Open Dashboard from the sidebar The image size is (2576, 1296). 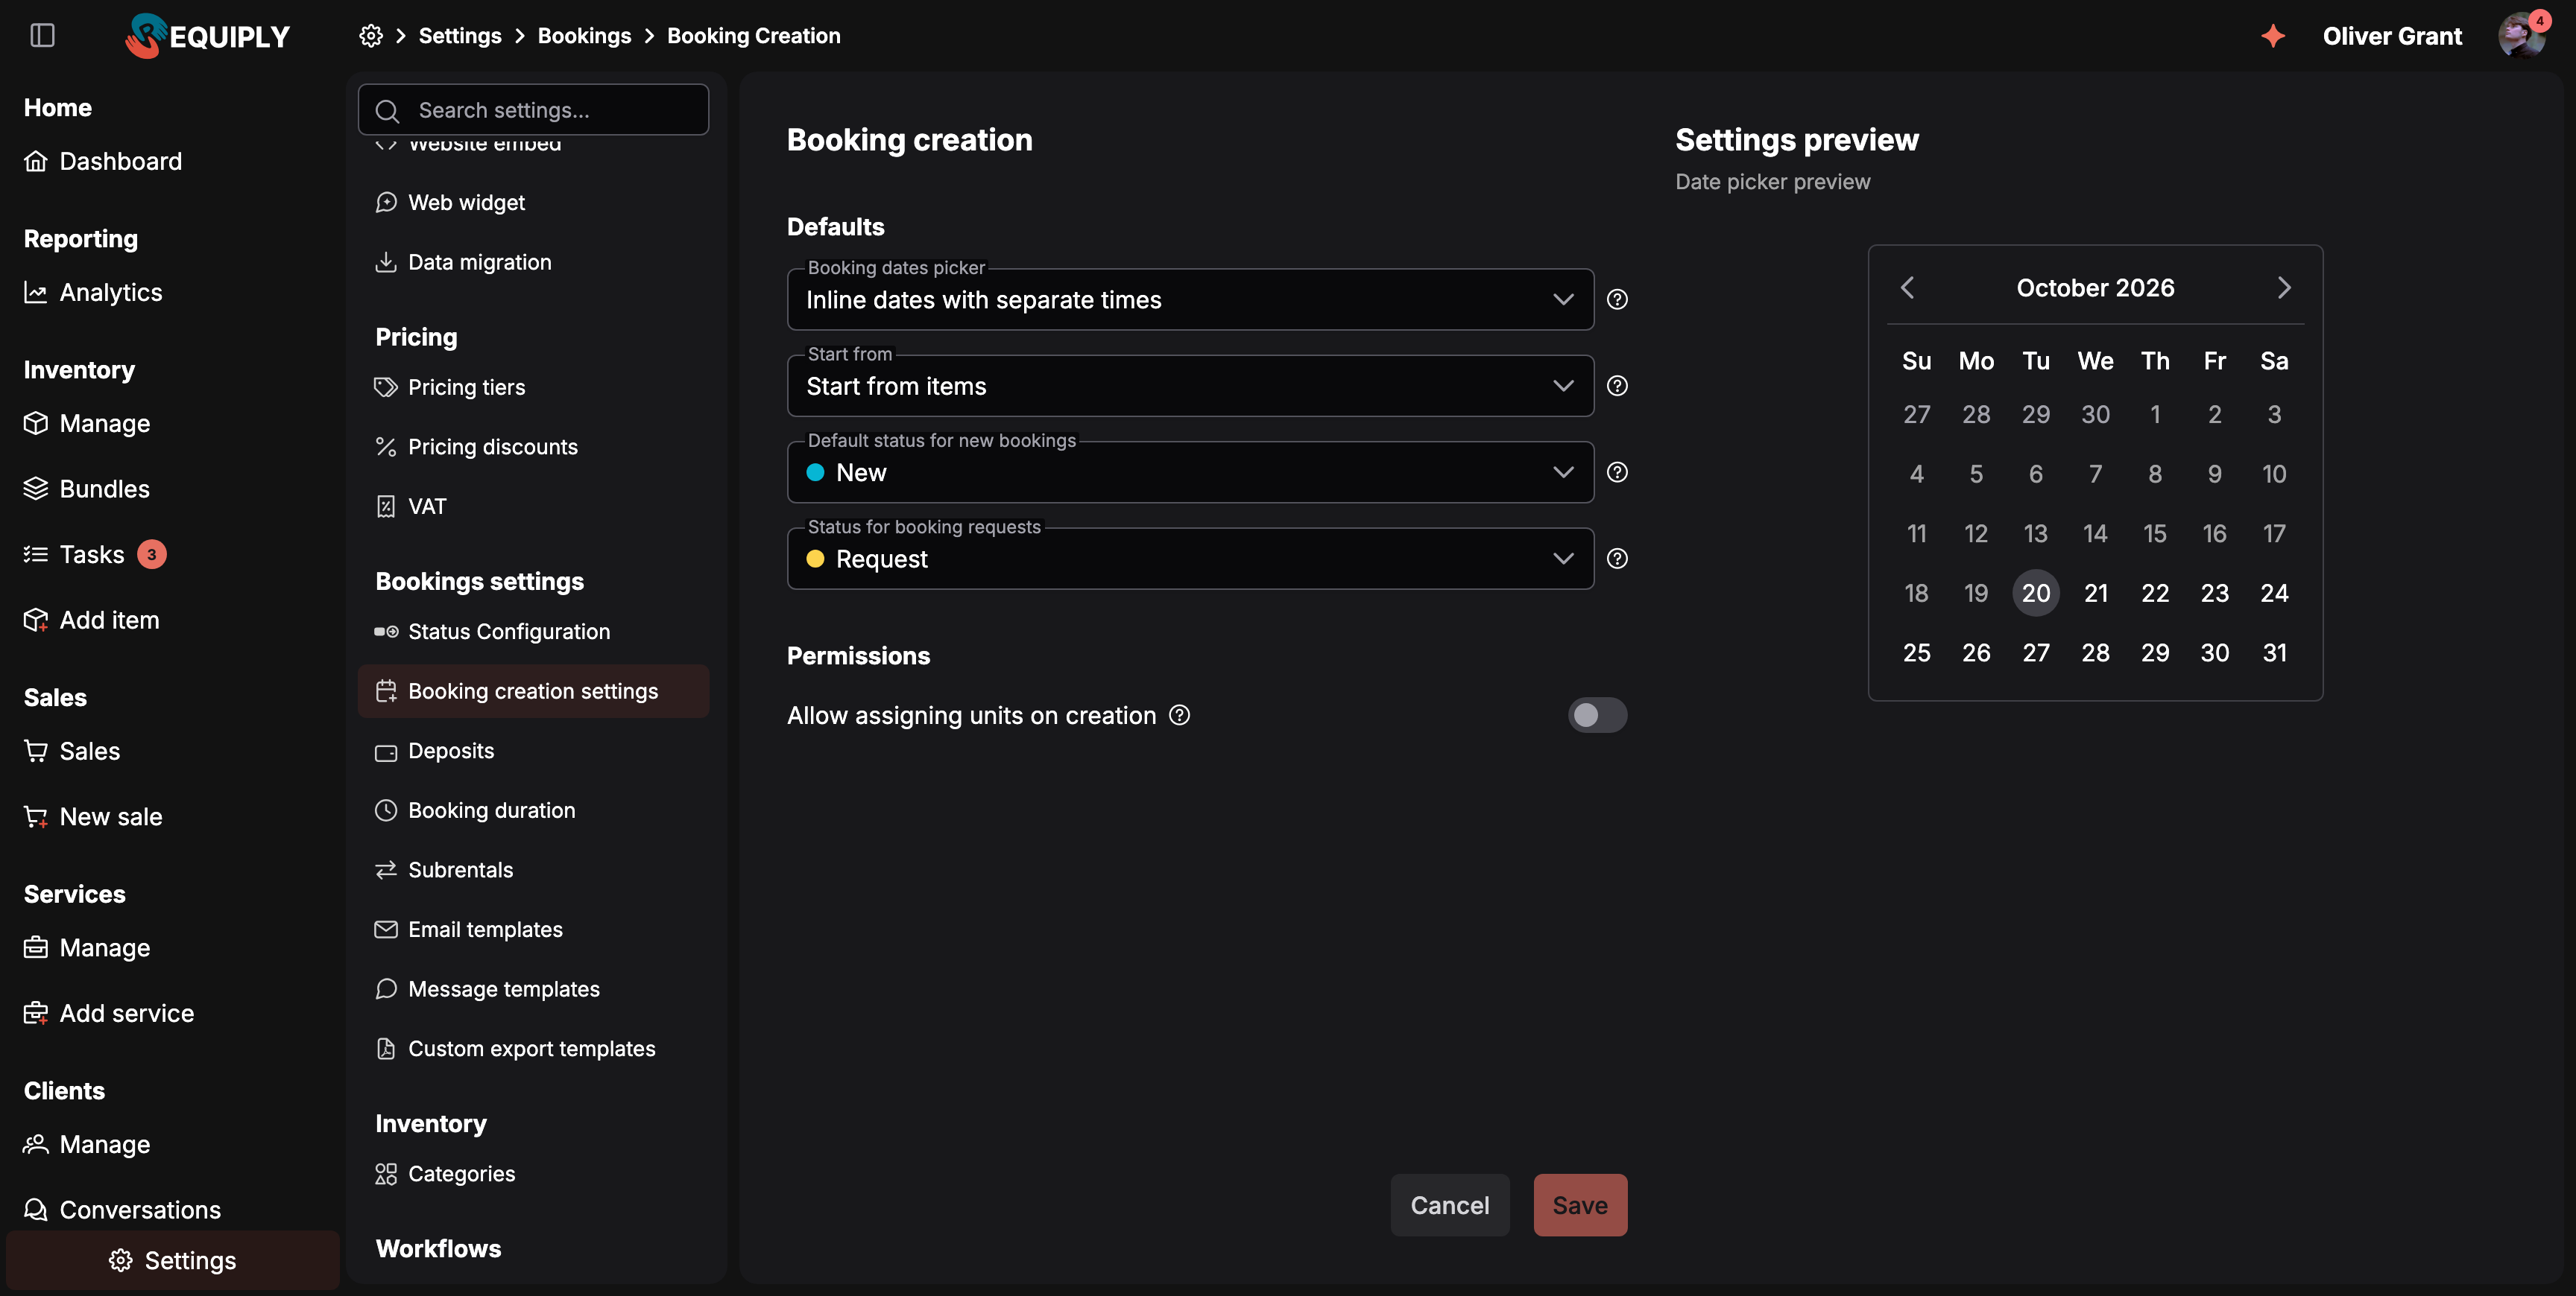[103, 161]
